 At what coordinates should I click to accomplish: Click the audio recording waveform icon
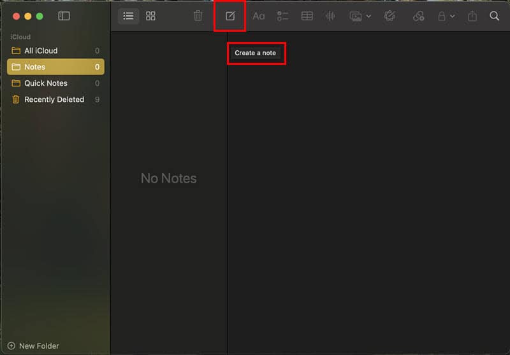pyautogui.click(x=330, y=16)
